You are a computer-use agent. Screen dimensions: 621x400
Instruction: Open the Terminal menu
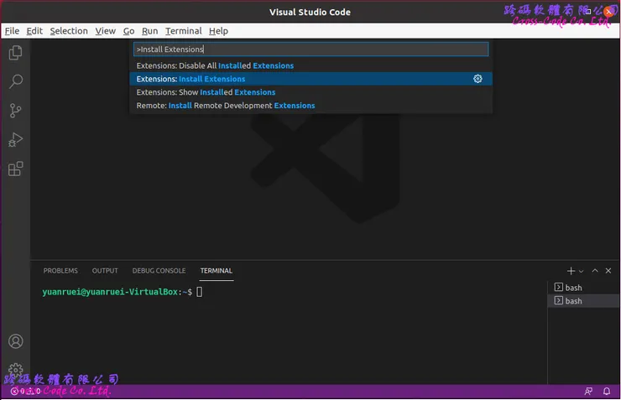[x=184, y=31]
